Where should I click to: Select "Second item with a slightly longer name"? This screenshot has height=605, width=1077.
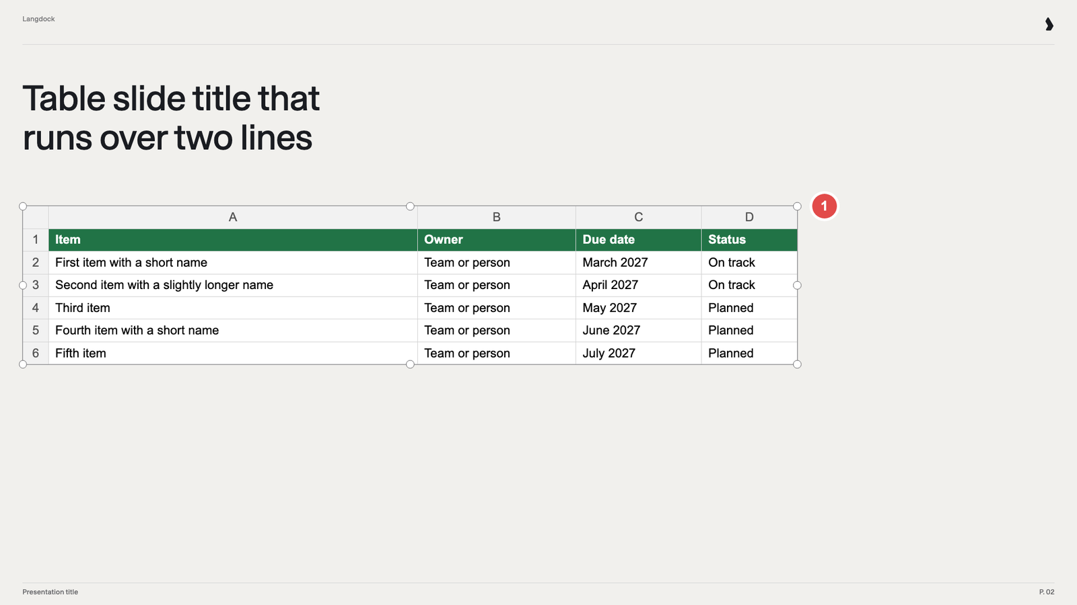[233, 285]
